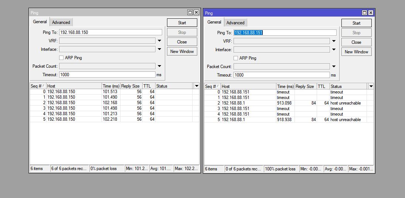Select left table row with time 101.513
This screenshot has width=405, height=198.
click(115, 92)
